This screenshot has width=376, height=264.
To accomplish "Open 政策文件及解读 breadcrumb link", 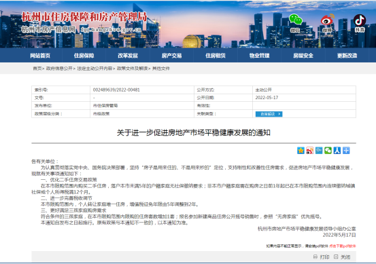I will tap(132, 69).
